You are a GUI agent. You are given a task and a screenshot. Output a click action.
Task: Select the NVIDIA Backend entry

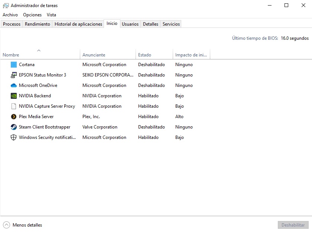35,96
